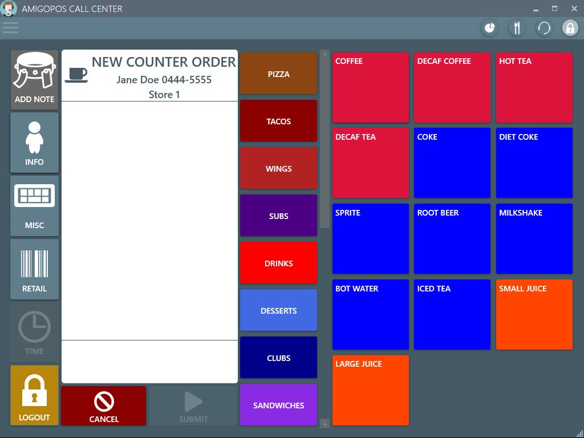Select the Milkshake drink tile

pos(534,239)
